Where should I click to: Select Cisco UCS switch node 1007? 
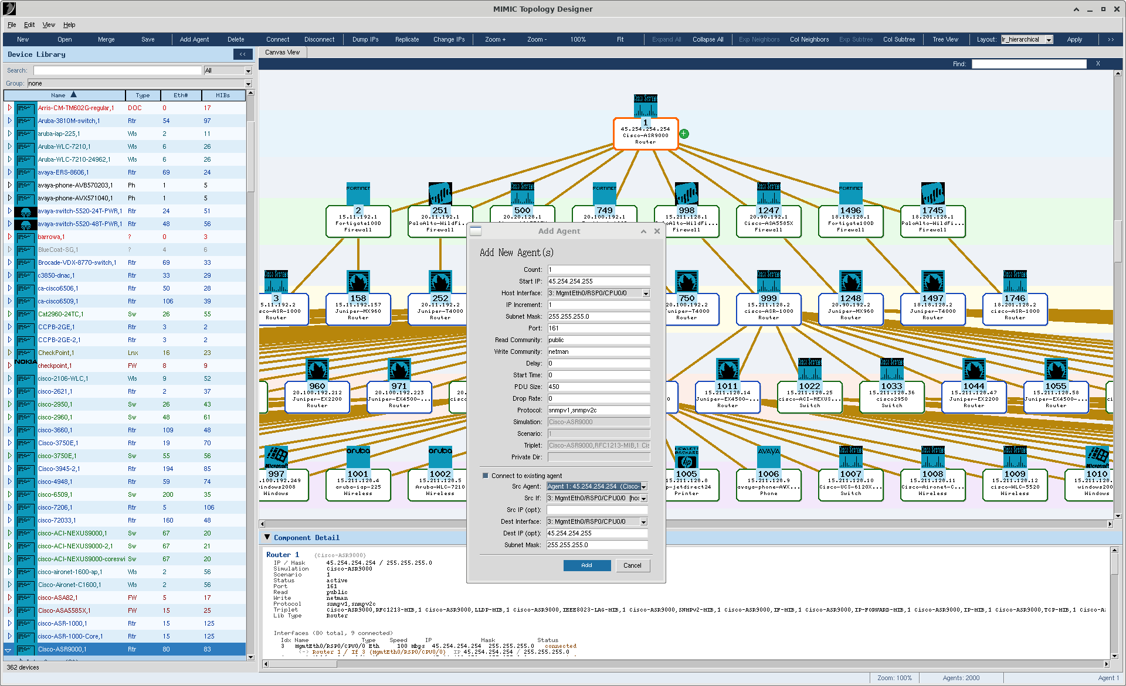click(x=850, y=484)
